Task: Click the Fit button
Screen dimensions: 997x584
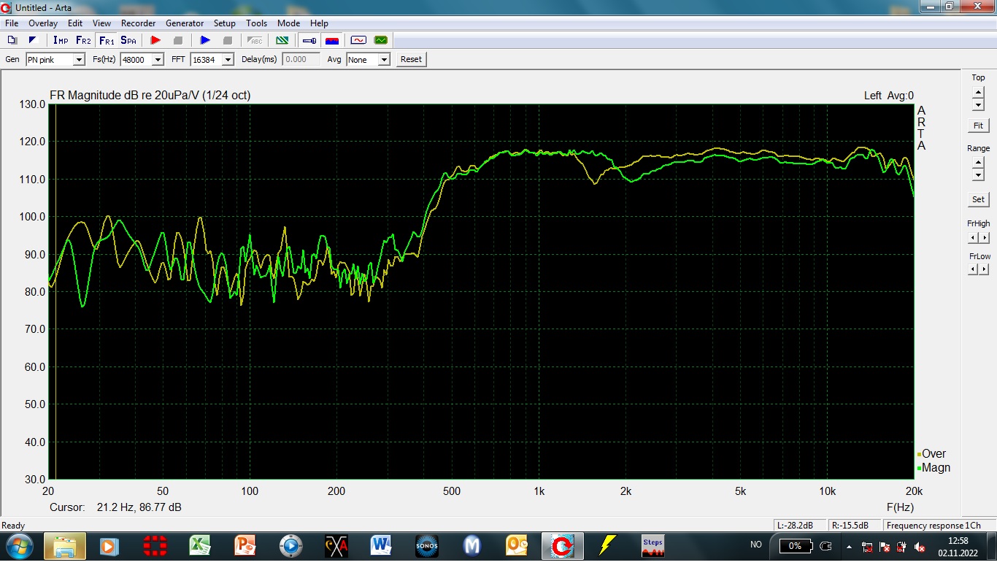Action: click(x=978, y=126)
